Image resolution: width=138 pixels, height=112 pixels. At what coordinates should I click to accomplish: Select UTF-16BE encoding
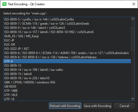pyautogui.click(x=67, y=91)
